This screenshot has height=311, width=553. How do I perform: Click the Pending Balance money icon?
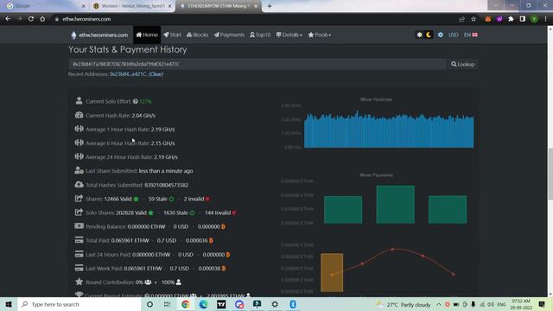click(x=79, y=226)
